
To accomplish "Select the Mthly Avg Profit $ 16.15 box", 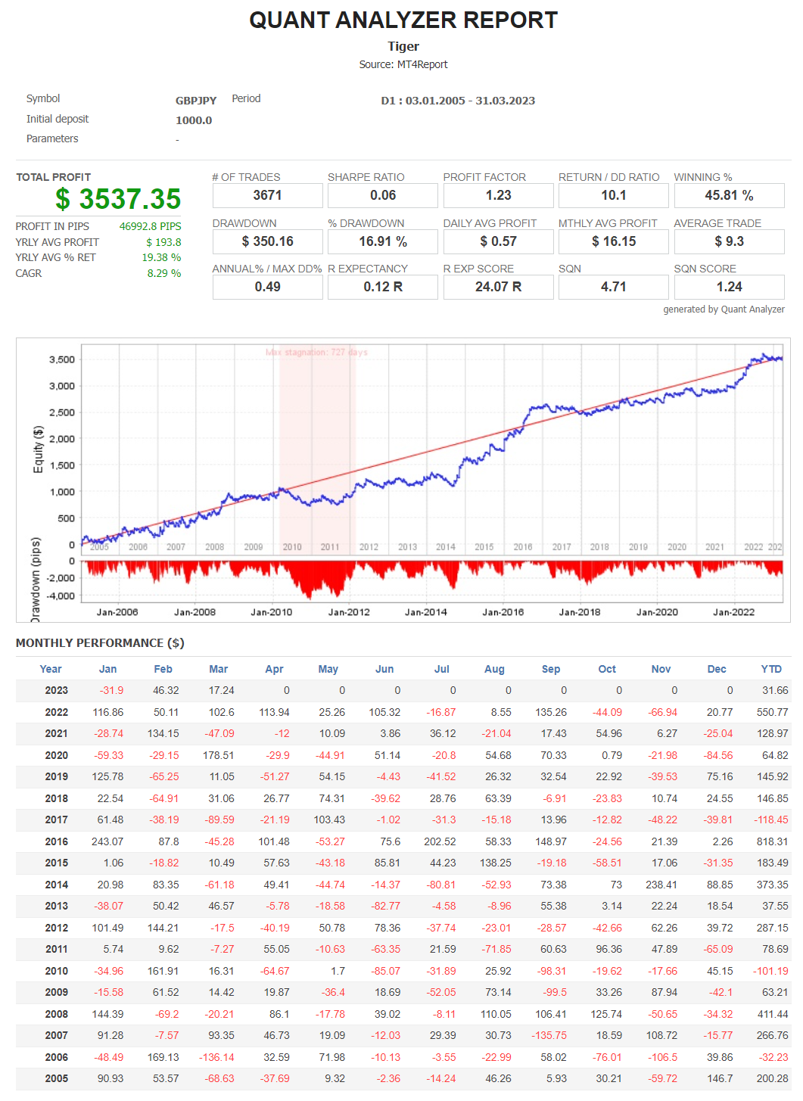I will [613, 241].
